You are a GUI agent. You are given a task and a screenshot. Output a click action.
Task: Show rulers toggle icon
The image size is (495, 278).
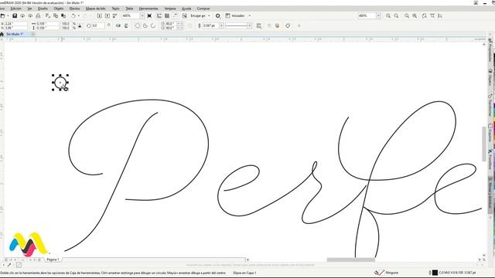coord(159,15)
